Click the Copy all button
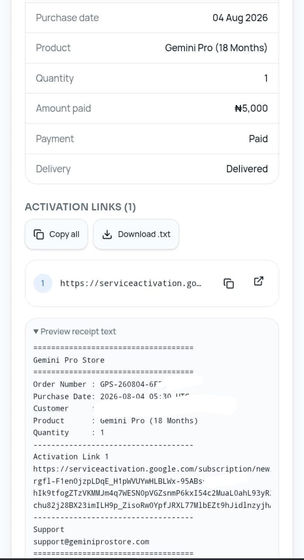This screenshot has height=560, width=304. [56, 234]
